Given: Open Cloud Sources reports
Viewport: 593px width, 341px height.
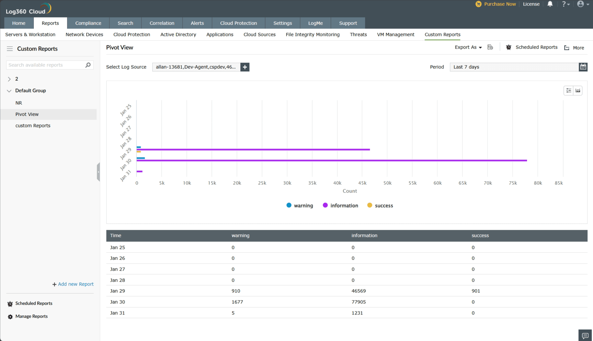Looking at the screenshot, I should (x=259, y=34).
